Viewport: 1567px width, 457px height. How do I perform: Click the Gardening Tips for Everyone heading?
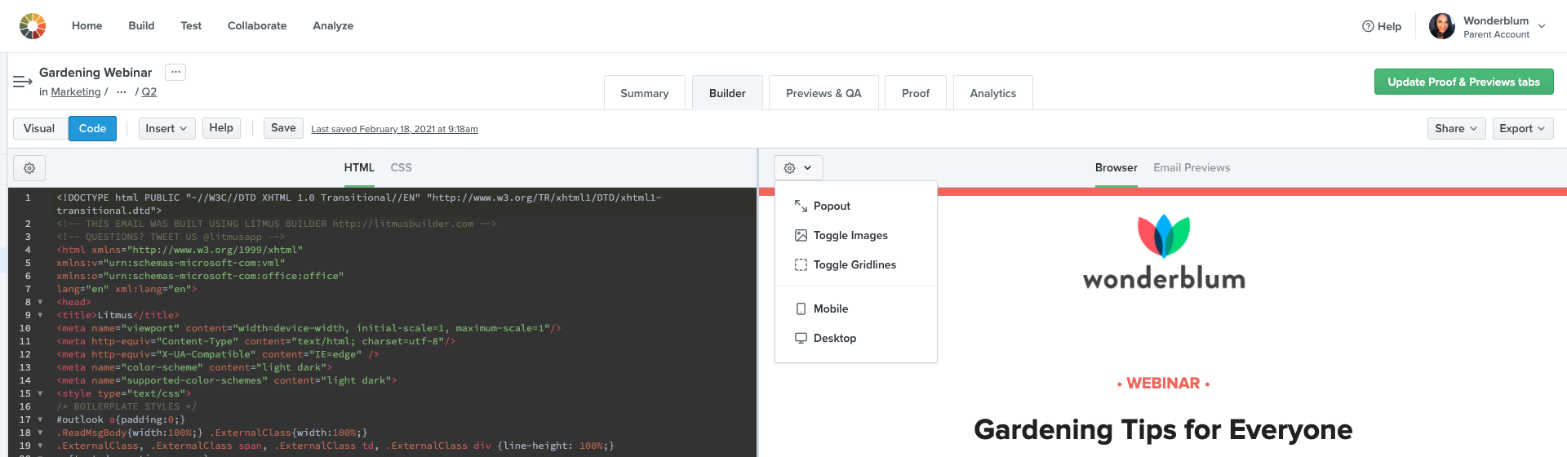click(1163, 429)
